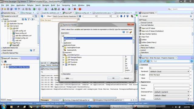Click the green Back navigation icon
194x109 pixels.
(34, 9)
